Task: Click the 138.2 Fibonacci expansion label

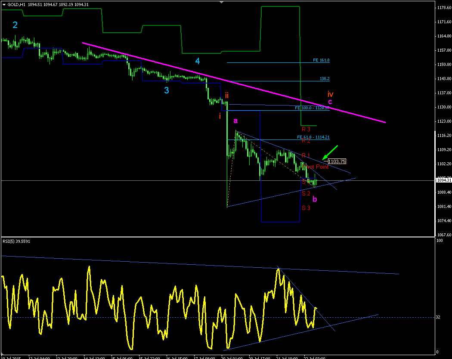Action: [325, 79]
